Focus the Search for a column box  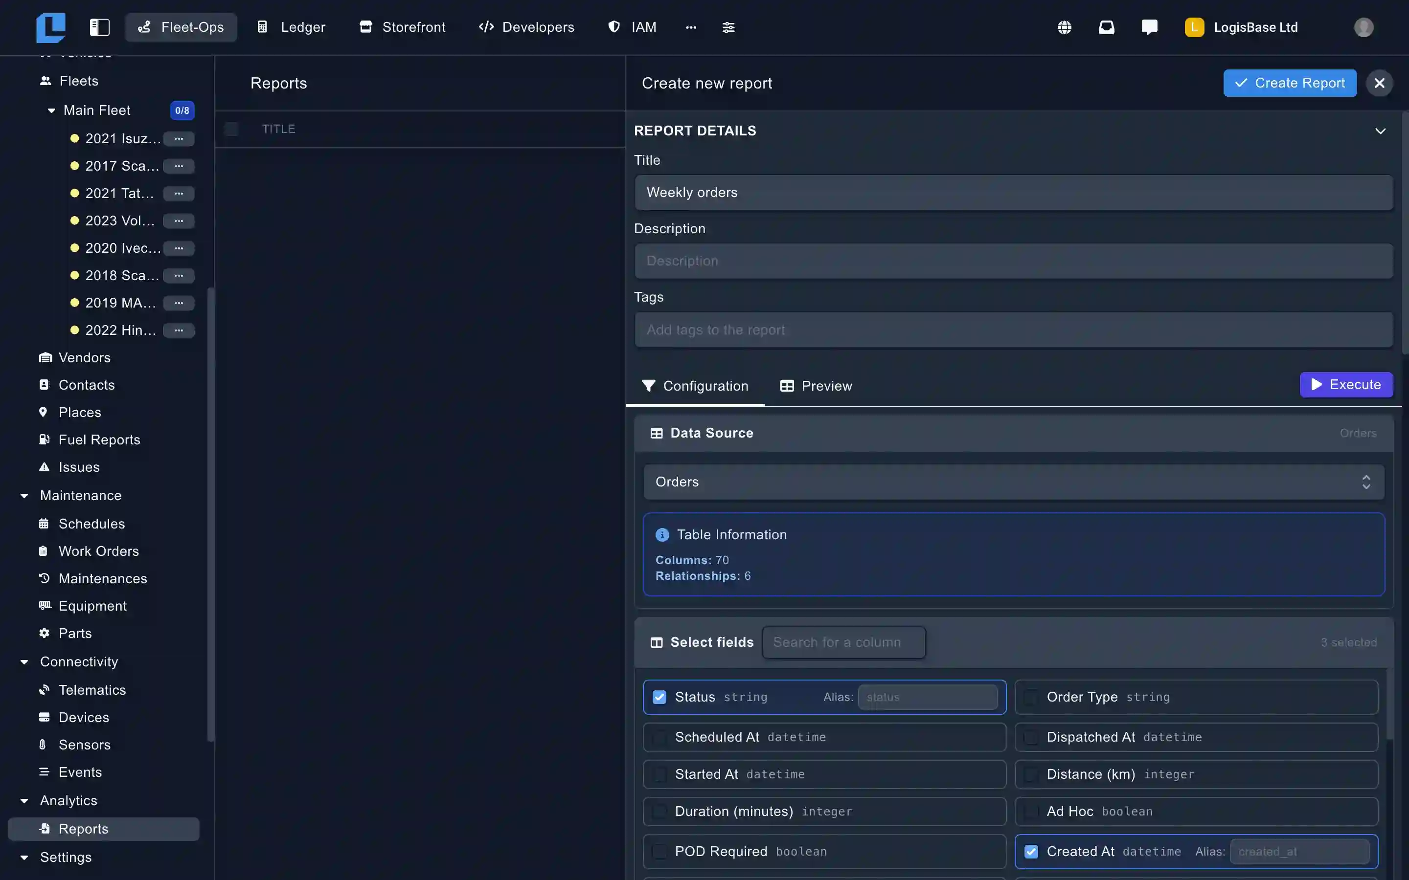843,642
